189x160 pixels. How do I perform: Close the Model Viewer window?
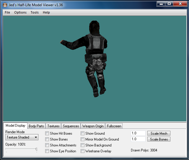pos(180,4)
